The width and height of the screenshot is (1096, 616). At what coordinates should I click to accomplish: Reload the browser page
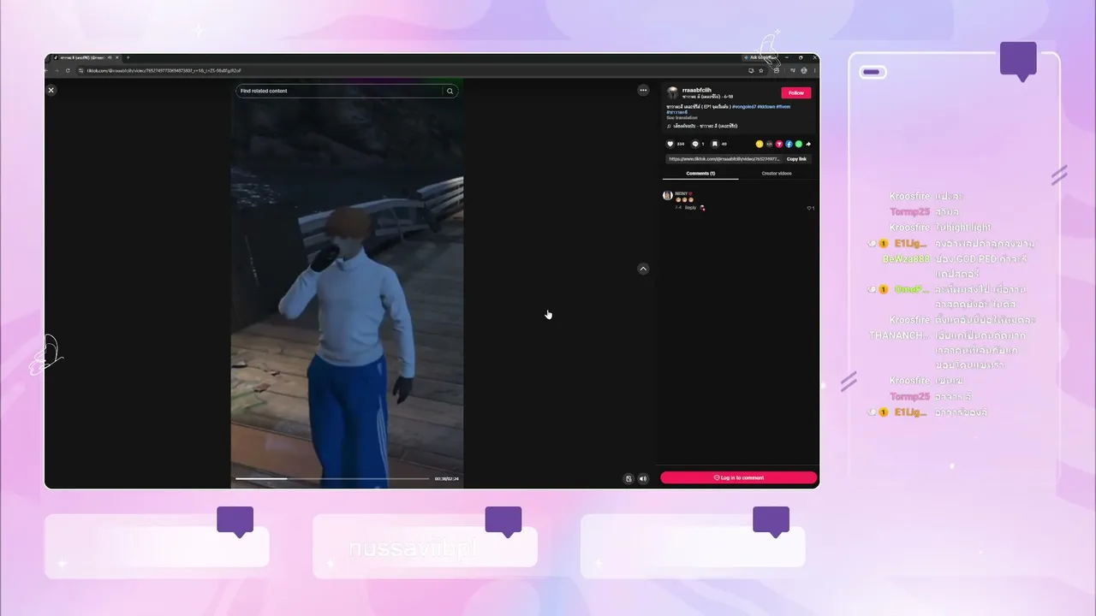click(x=68, y=70)
